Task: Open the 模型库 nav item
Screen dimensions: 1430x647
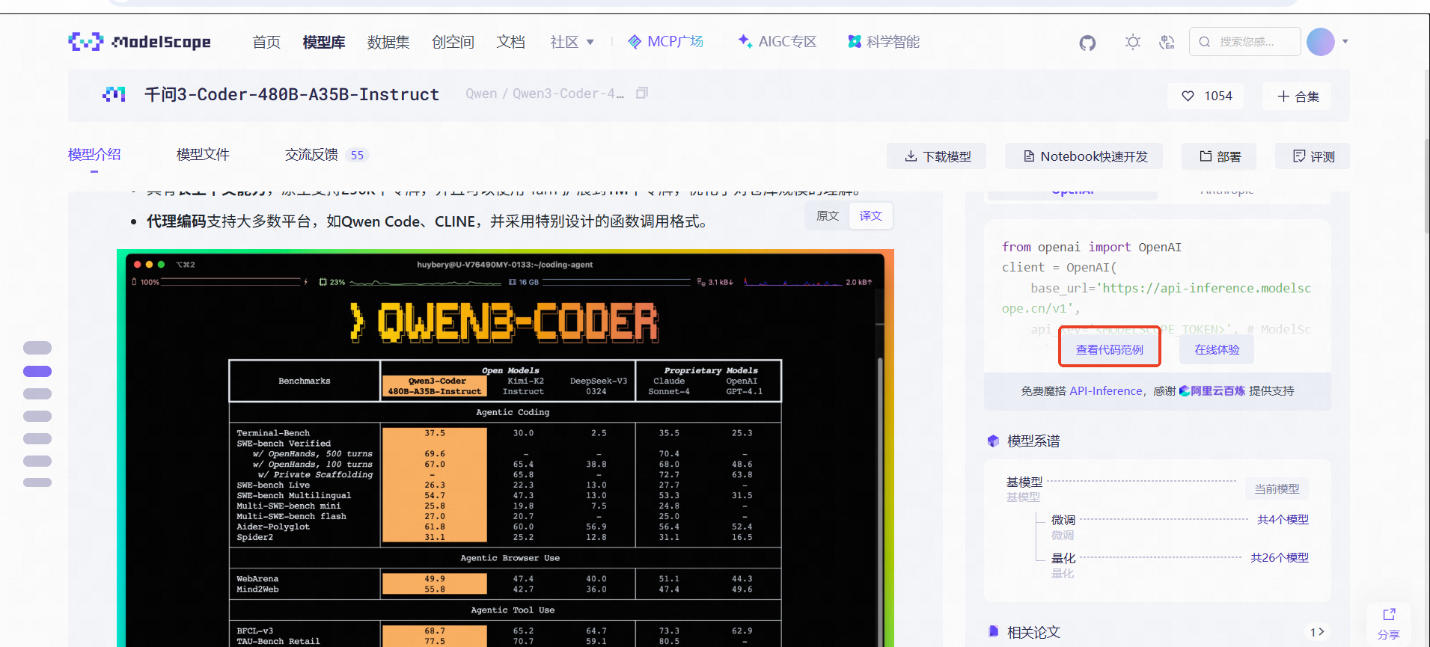Action: 324,42
